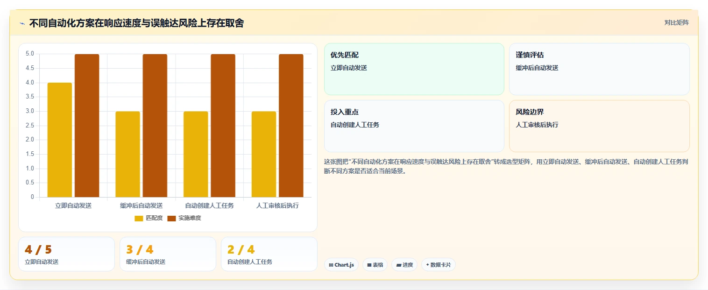Click the x-axis label 人工审核后执行
Viewport: 708px width, 290px height.
[277, 205]
